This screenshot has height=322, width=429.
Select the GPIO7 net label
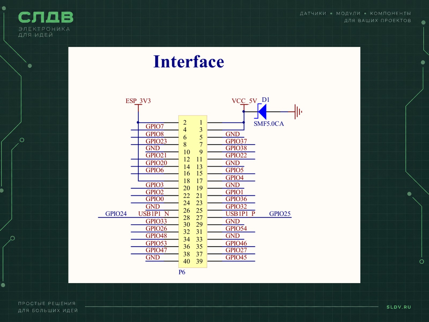(155, 126)
